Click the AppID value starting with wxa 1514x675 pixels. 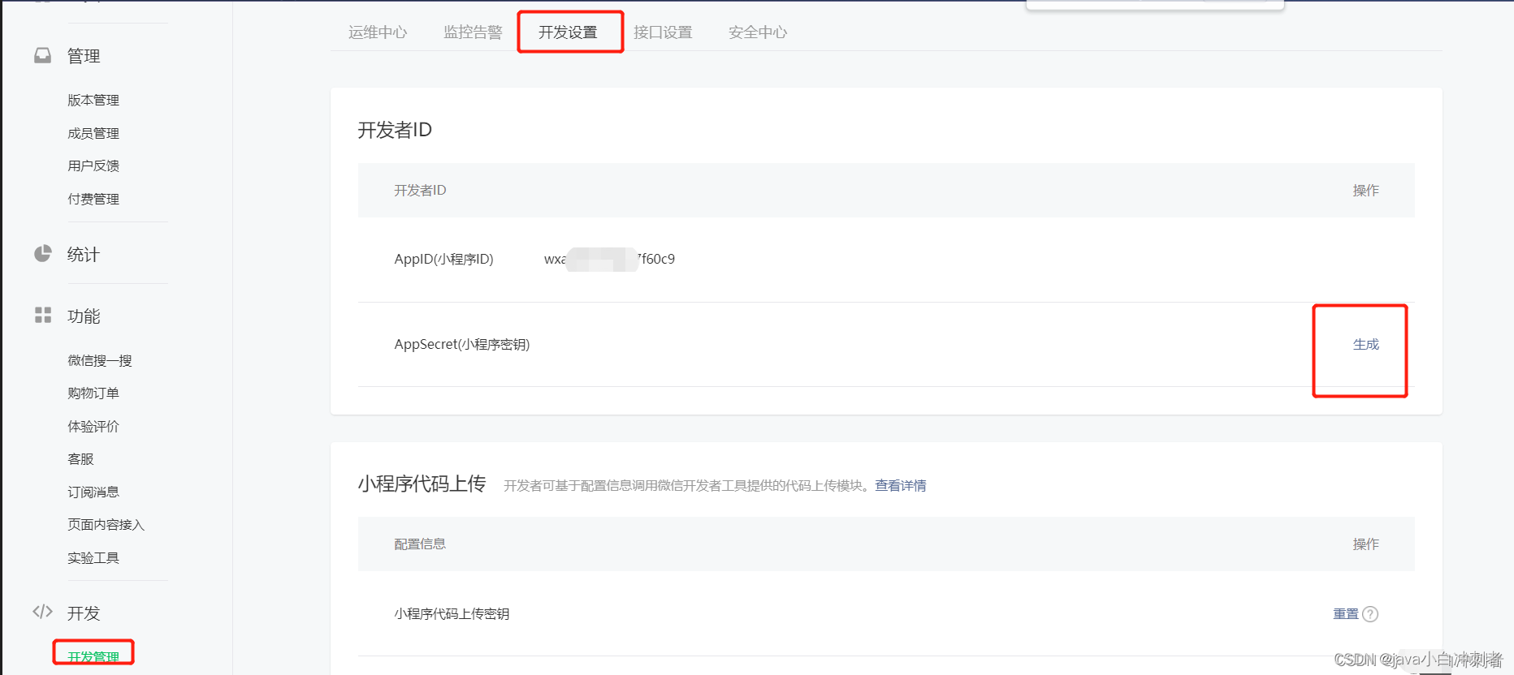(609, 259)
